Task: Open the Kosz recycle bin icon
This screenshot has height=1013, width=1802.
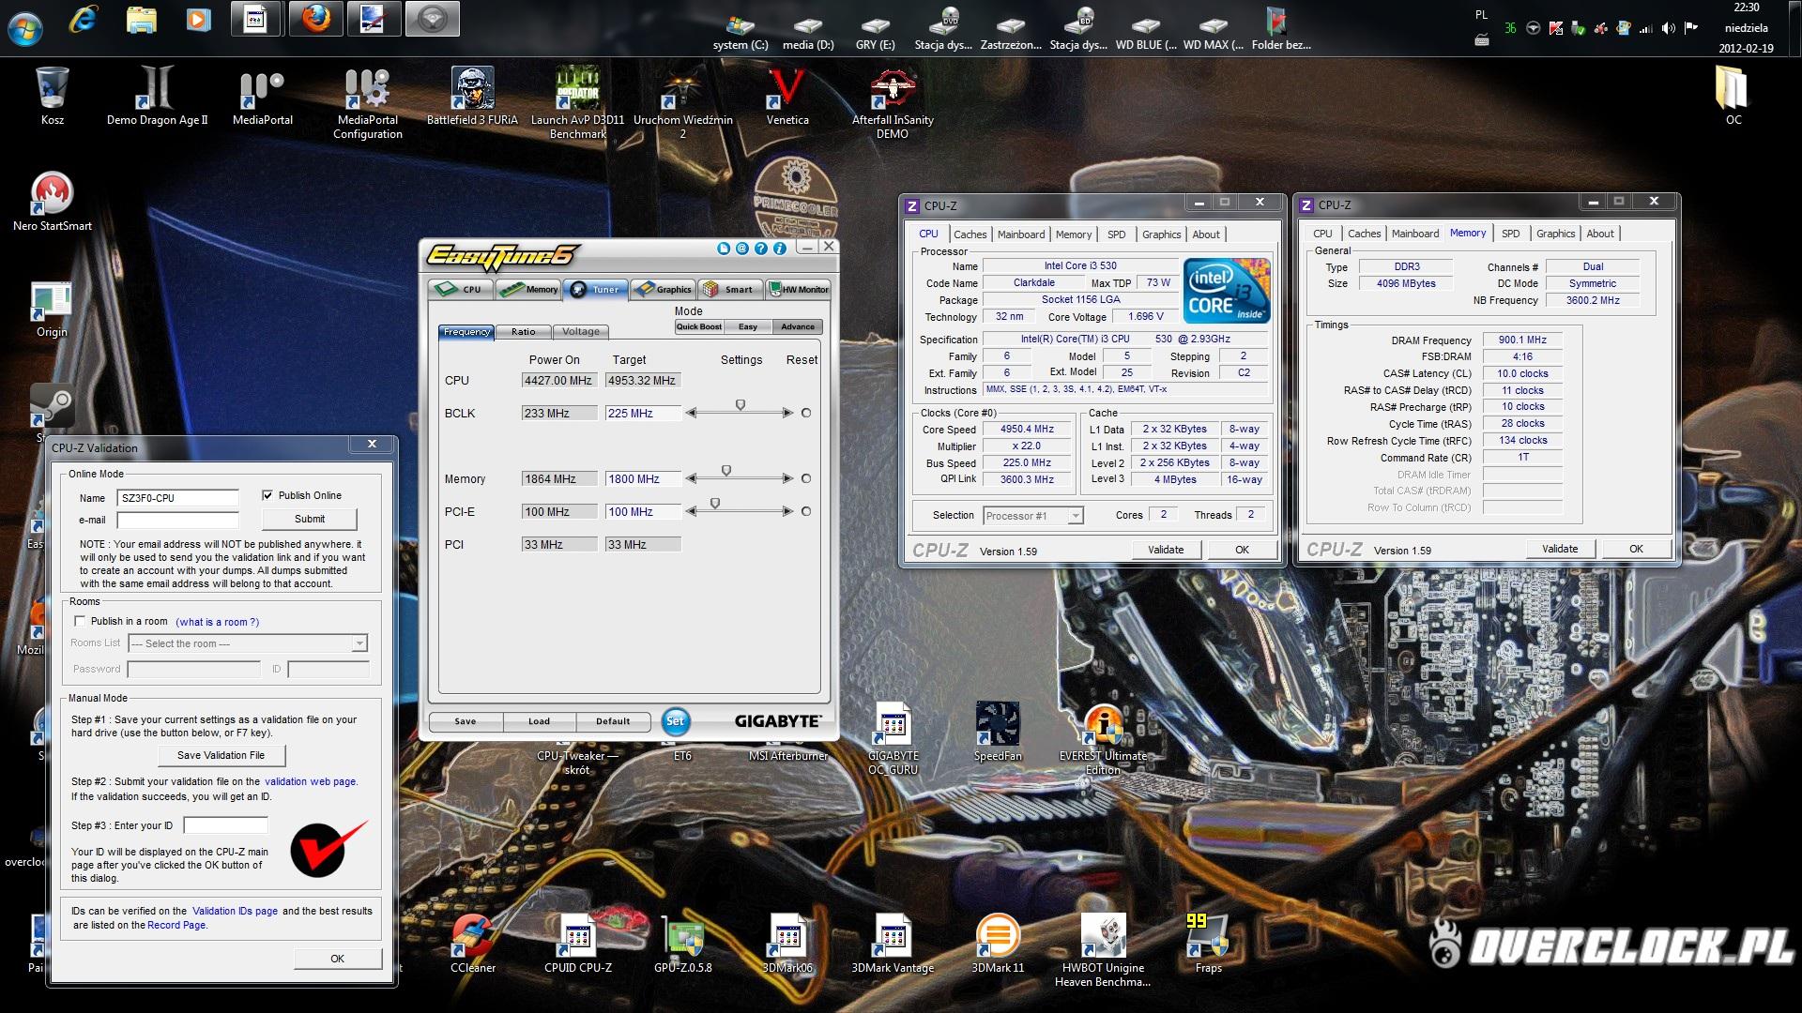Action: (x=53, y=96)
